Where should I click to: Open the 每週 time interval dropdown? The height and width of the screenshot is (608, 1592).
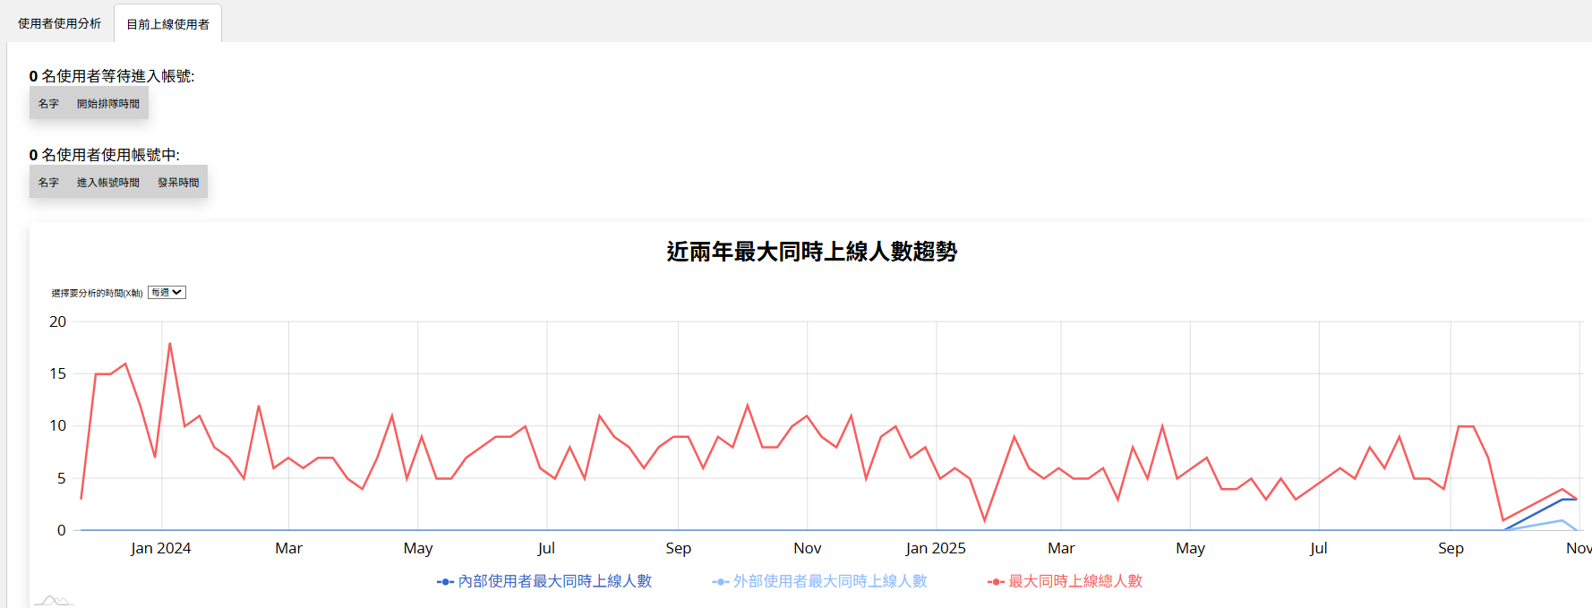point(167,293)
